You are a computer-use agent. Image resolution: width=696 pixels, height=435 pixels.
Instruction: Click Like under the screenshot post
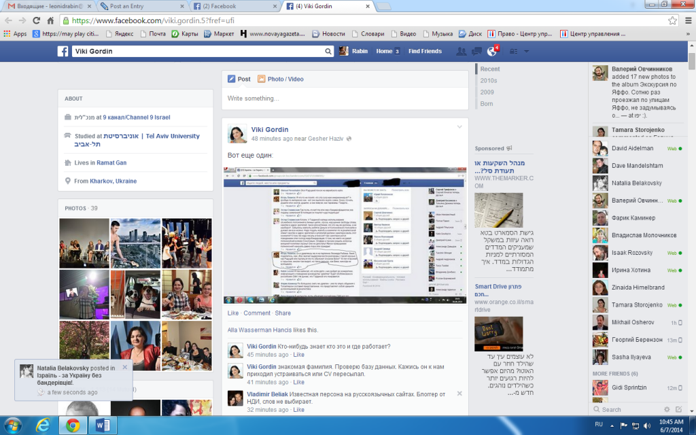[233, 313]
